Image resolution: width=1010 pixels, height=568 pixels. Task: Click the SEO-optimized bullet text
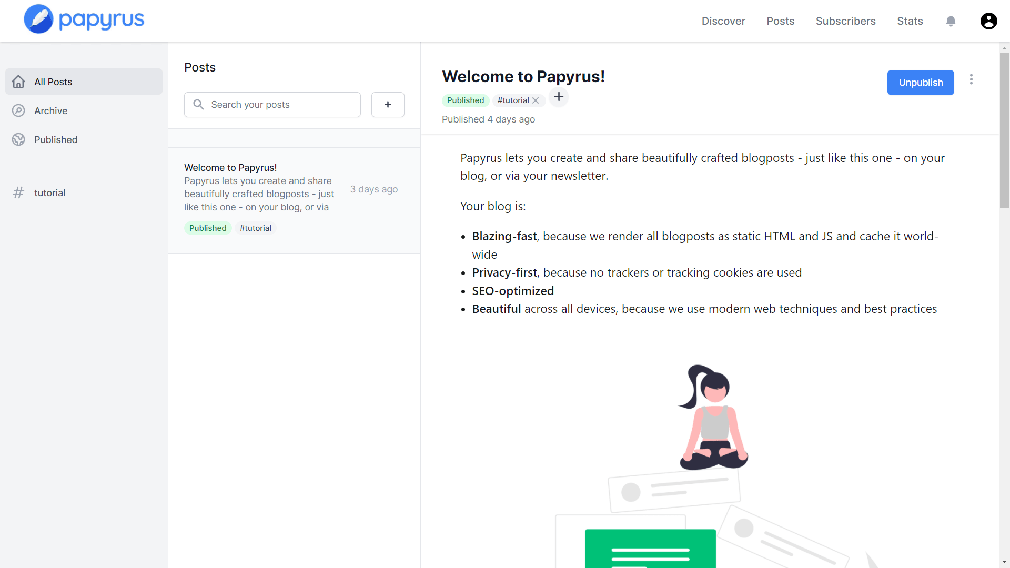[x=513, y=291]
